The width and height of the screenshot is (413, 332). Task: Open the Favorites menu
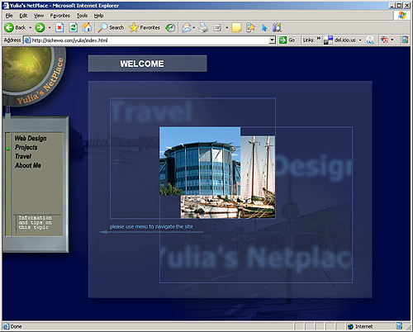(59, 16)
